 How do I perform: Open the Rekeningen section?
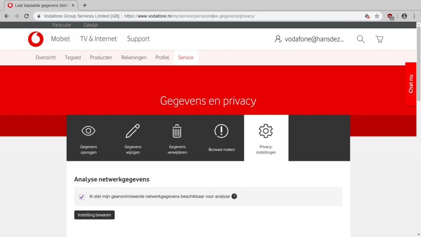[x=134, y=58]
